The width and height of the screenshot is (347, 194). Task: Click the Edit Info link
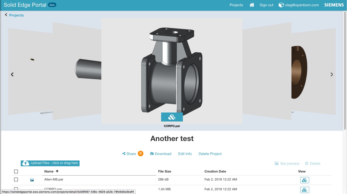click(x=185, y=154)
